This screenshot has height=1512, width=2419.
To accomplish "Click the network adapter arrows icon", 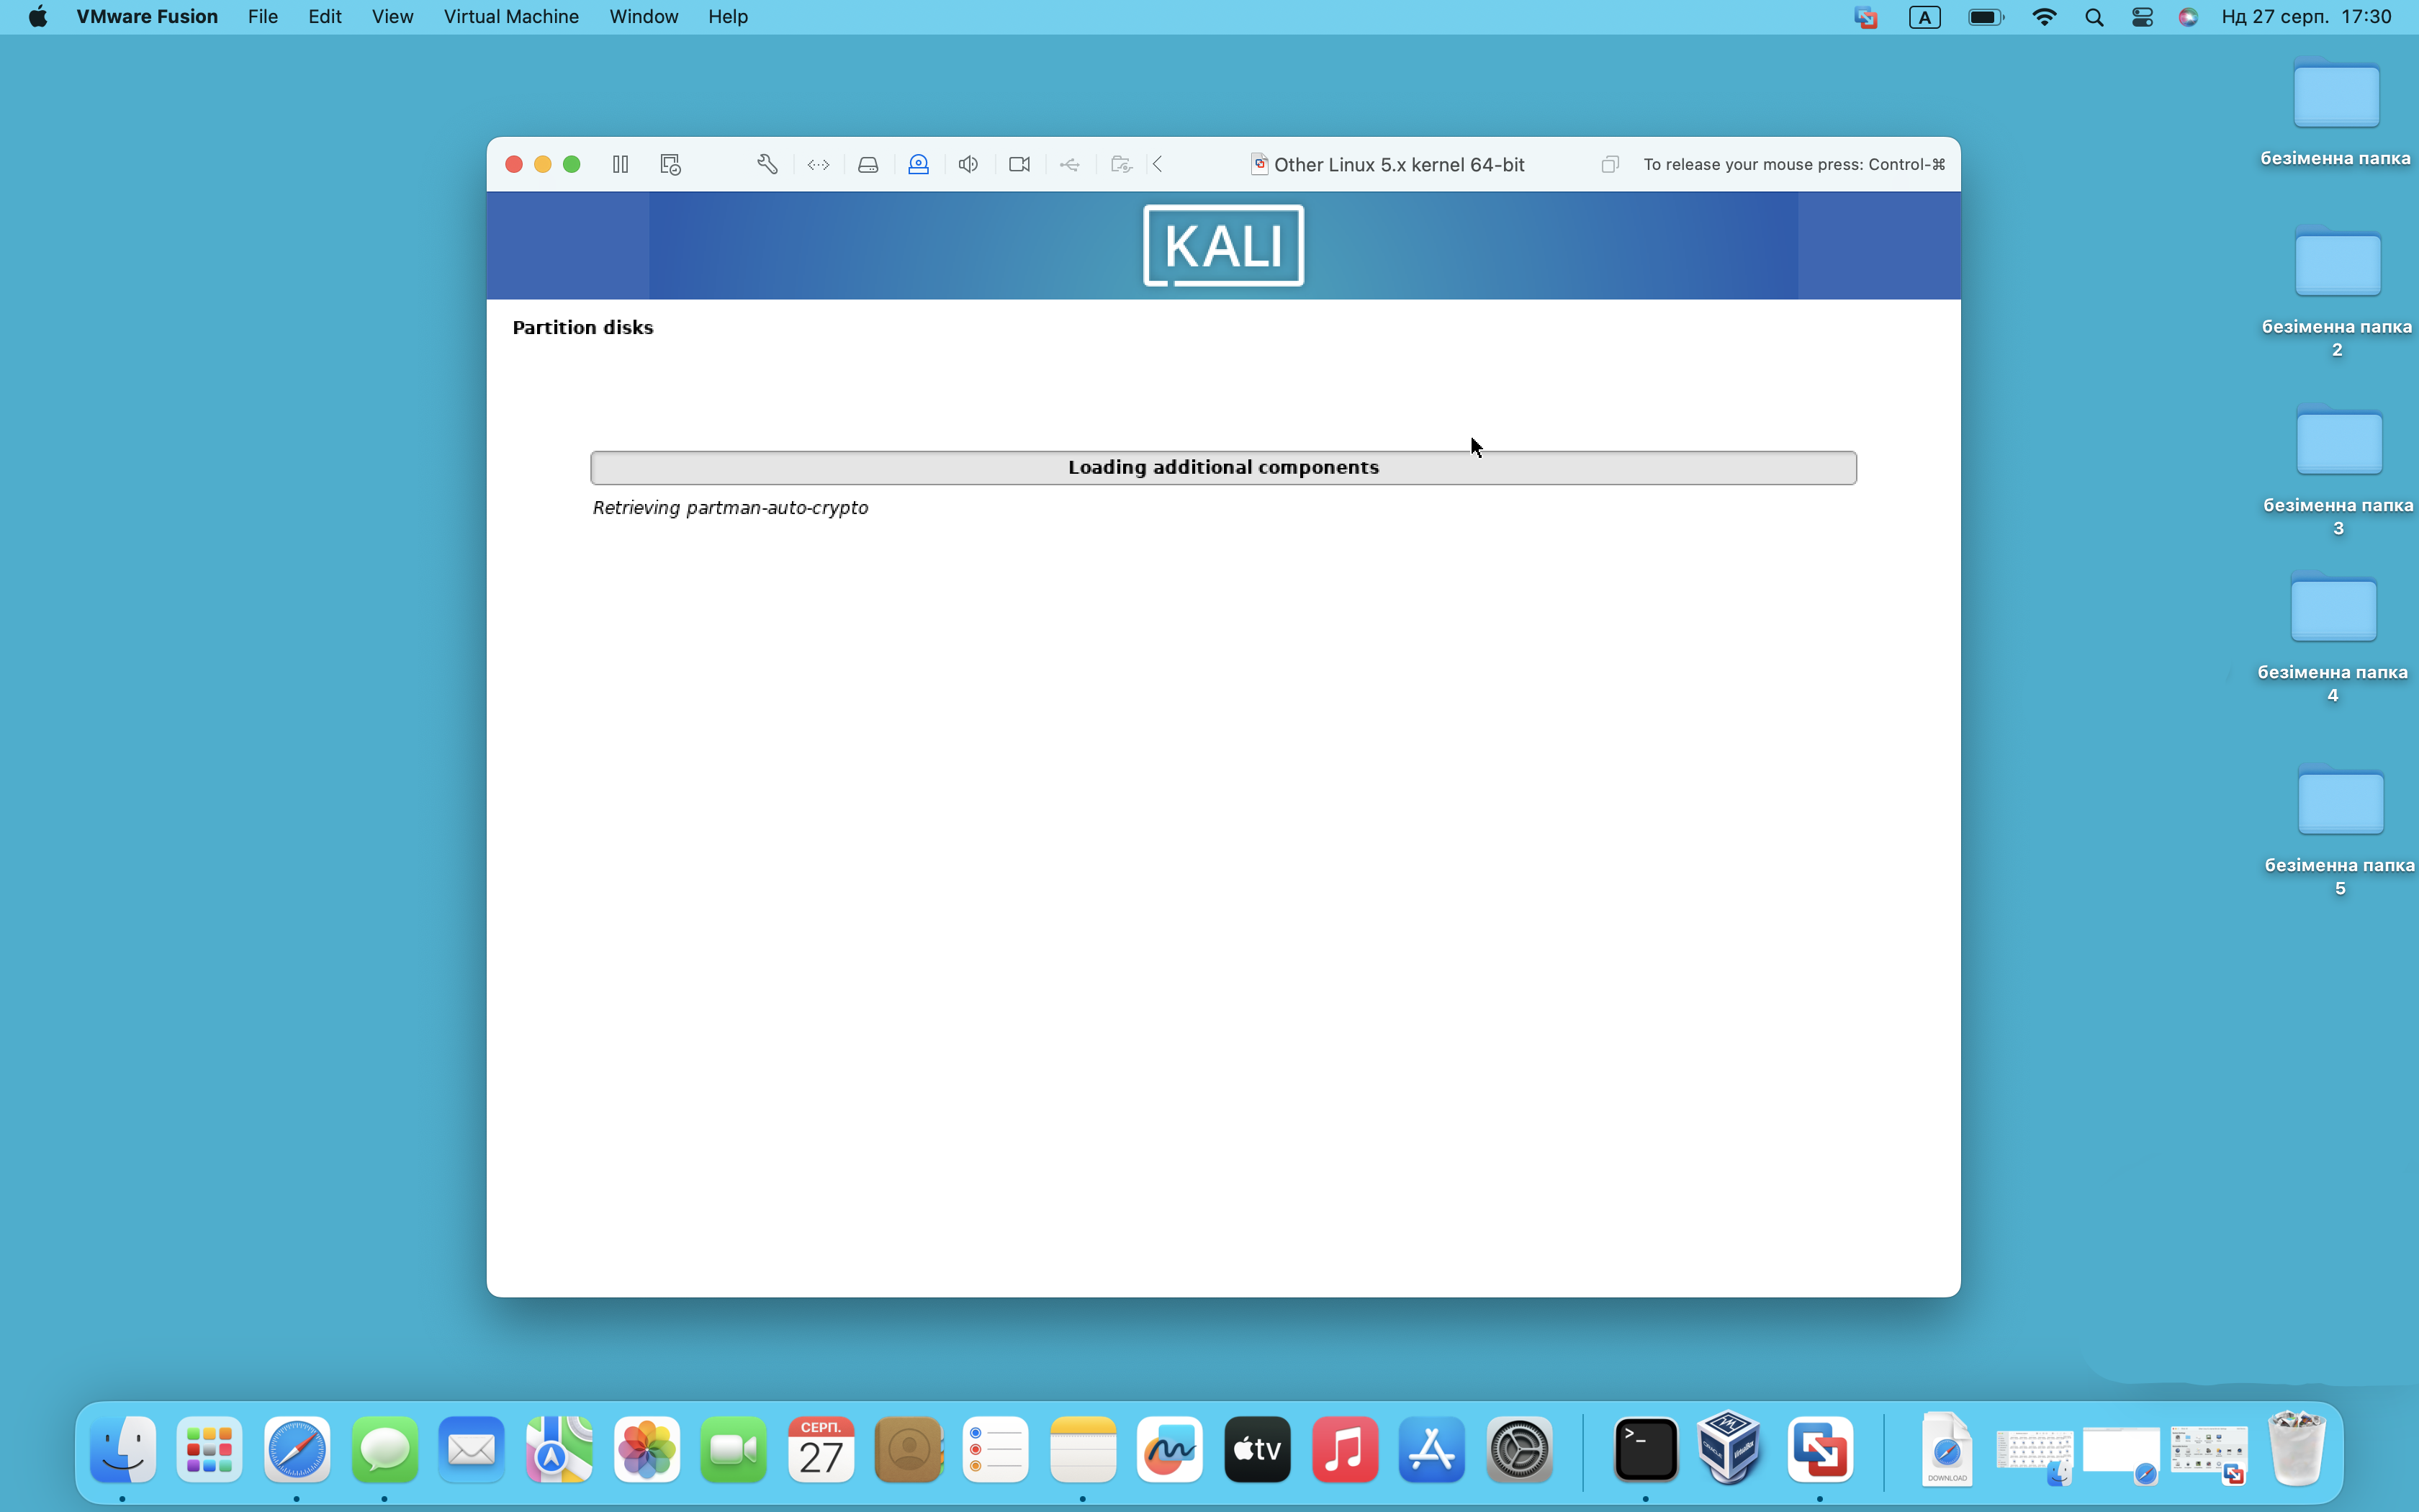I will click(818, 164).
